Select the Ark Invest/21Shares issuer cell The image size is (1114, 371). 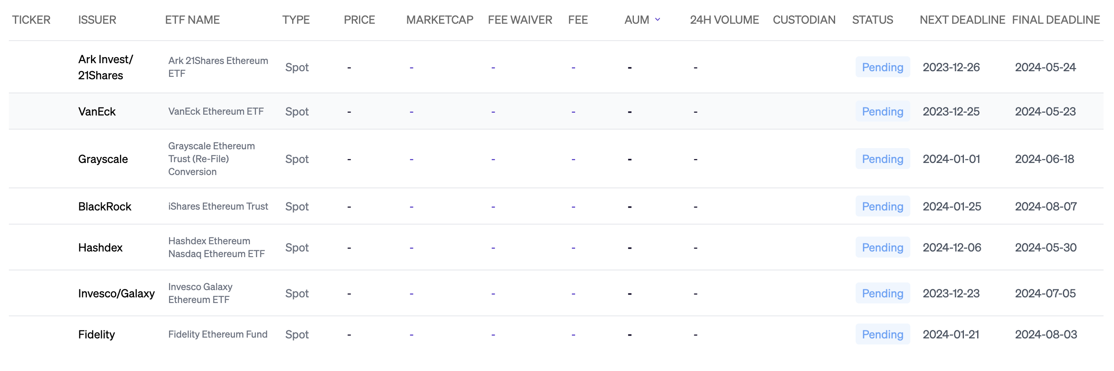pyautogui.click(x=105, y=67)
